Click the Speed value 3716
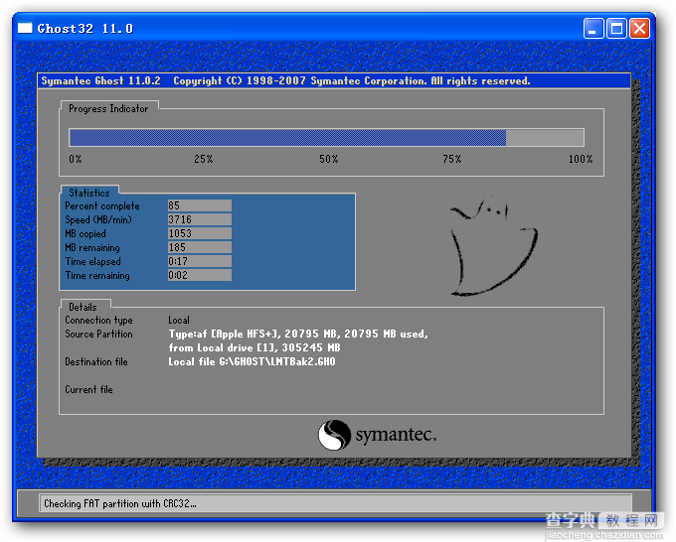676x542 pixels. click(200, 219)
